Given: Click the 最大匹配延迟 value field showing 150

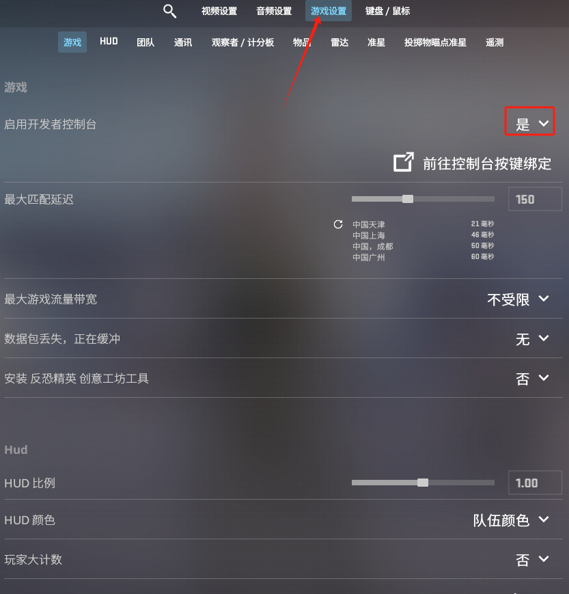Looking at the screenshot, I should (x=535, y=199).
